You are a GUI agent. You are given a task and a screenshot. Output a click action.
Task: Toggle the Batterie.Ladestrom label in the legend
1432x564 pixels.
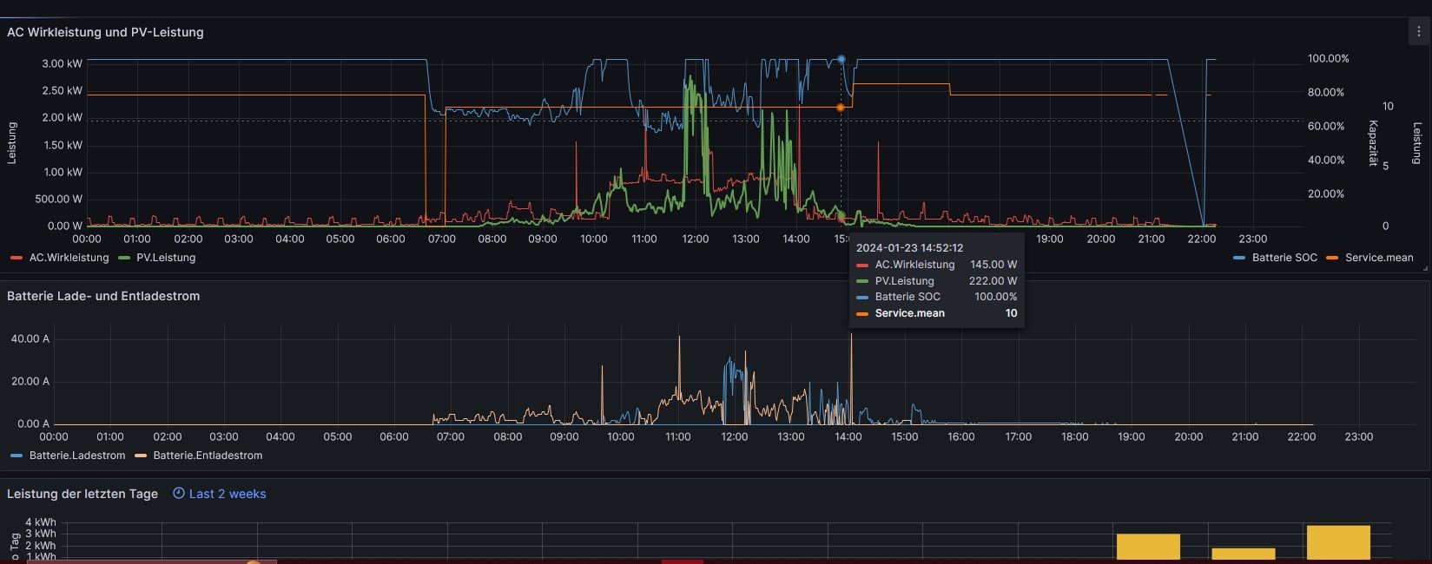(x=76, y=456)
